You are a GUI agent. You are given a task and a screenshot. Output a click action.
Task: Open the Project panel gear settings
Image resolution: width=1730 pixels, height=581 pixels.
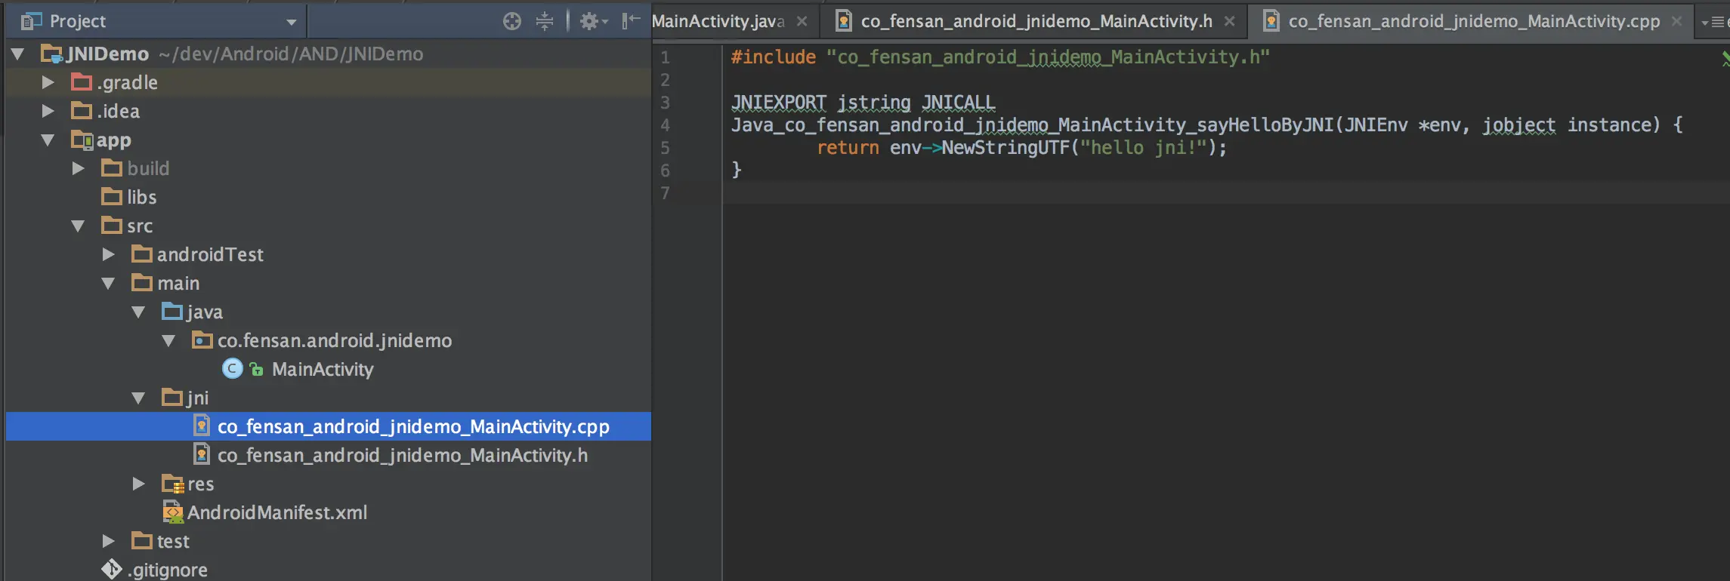pyautogui.click(x=593, y=21)
